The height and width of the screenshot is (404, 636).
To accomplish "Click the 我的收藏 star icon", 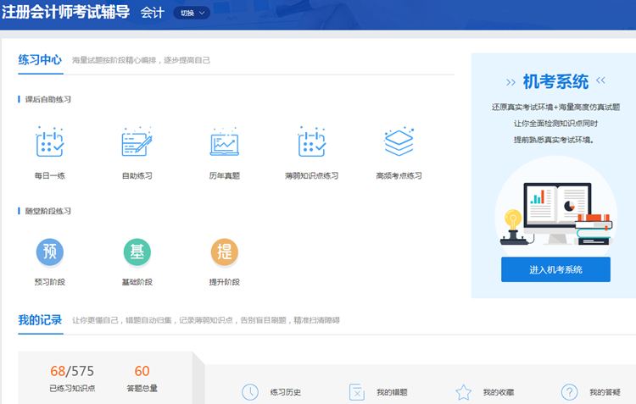I will tap(463, 392).
